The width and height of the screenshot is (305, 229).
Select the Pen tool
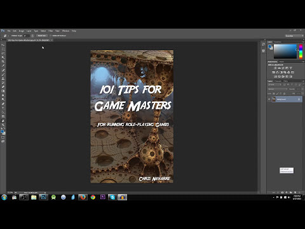click(x=3, y=104)
